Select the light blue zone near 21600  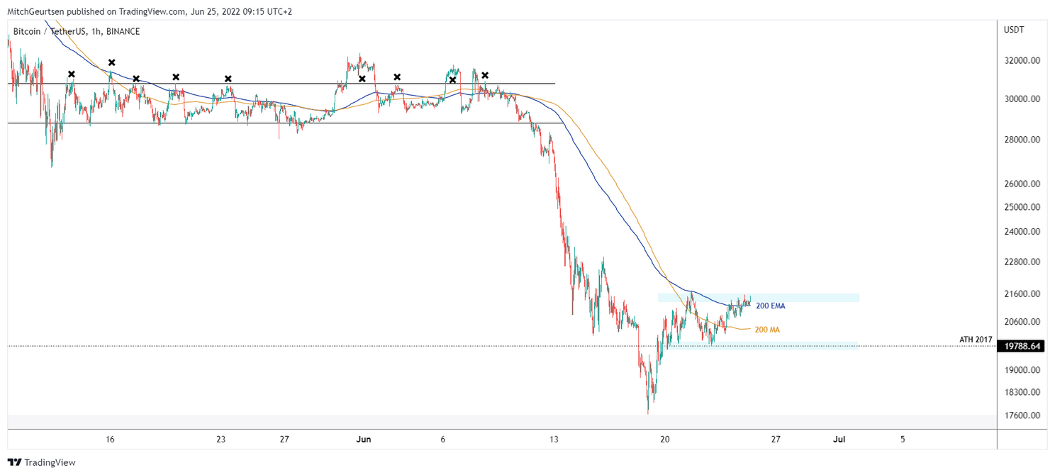[x=758, y=298]
